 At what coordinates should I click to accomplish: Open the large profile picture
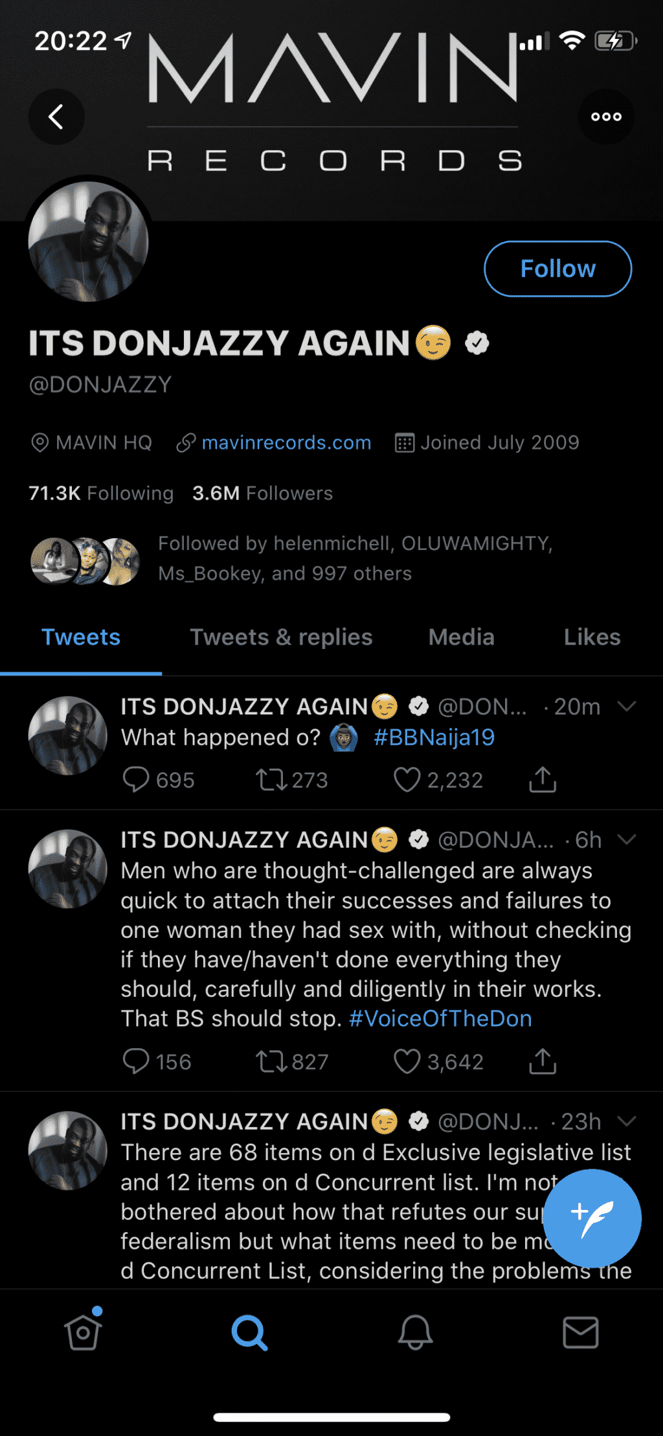tap(89, 242)
